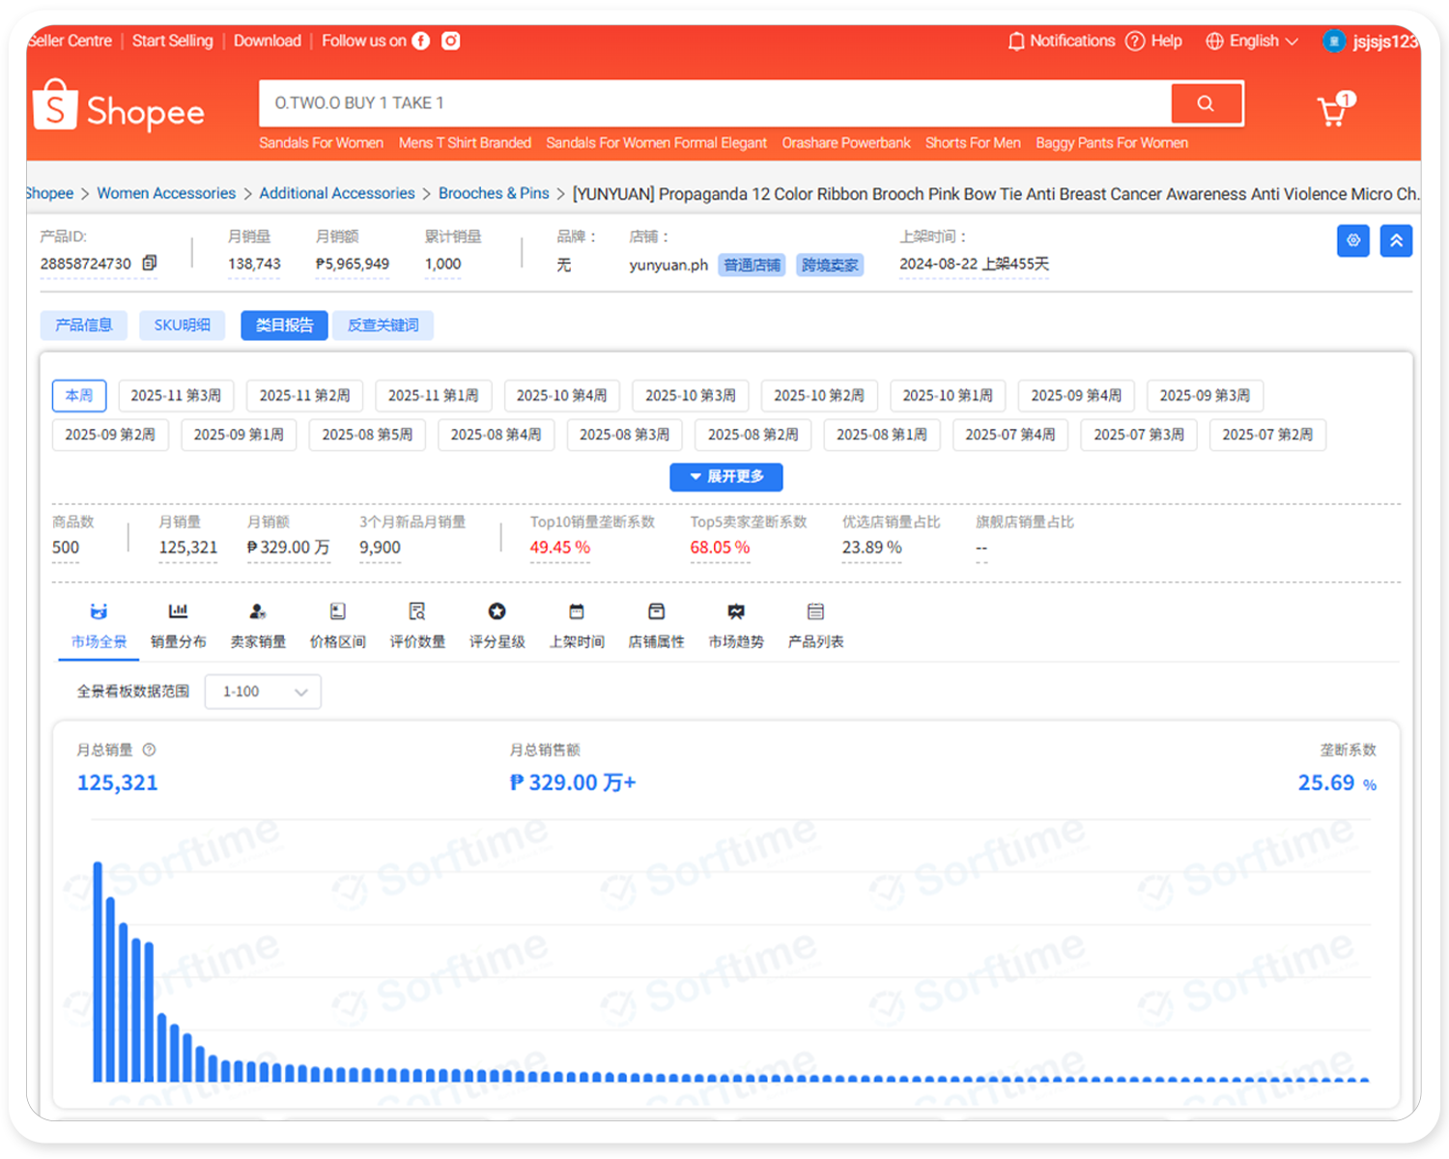Expand the 展开更多 button for more weeks
Viewport: 1449px width, 1159px height.
[x=726, y=476]
